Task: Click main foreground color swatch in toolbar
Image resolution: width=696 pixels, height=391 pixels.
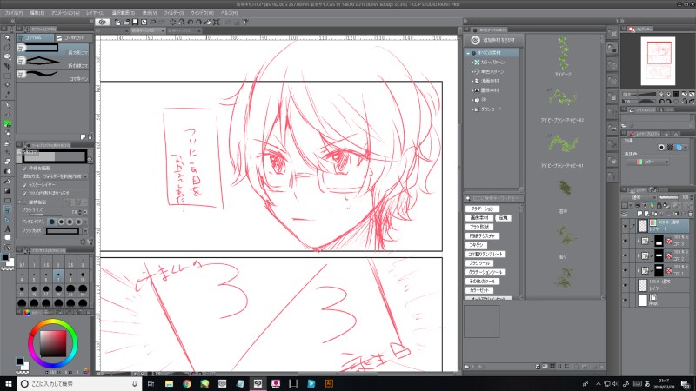Action: click(5, 257)
